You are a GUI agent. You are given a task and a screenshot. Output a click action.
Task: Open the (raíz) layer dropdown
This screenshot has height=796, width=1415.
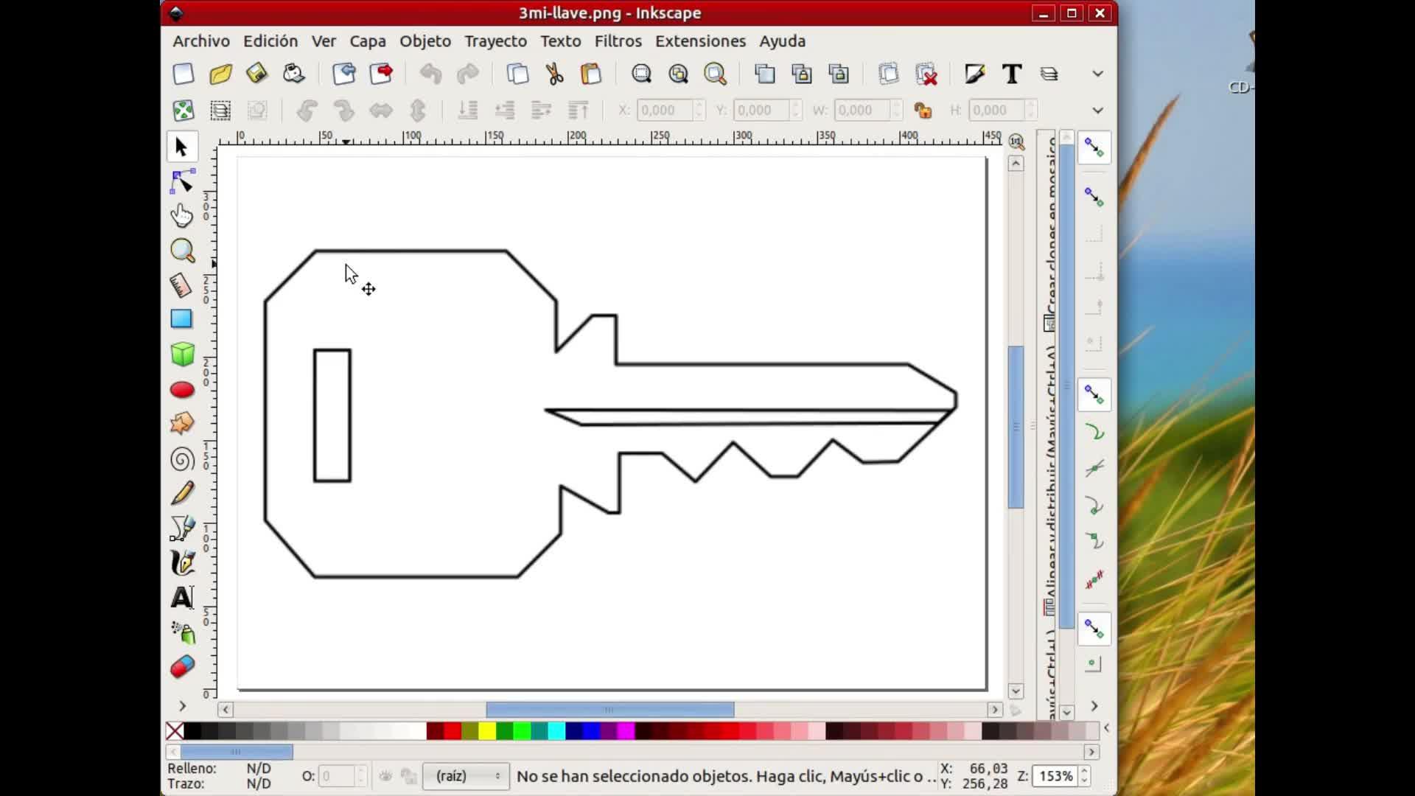click(x=467, y=776)
